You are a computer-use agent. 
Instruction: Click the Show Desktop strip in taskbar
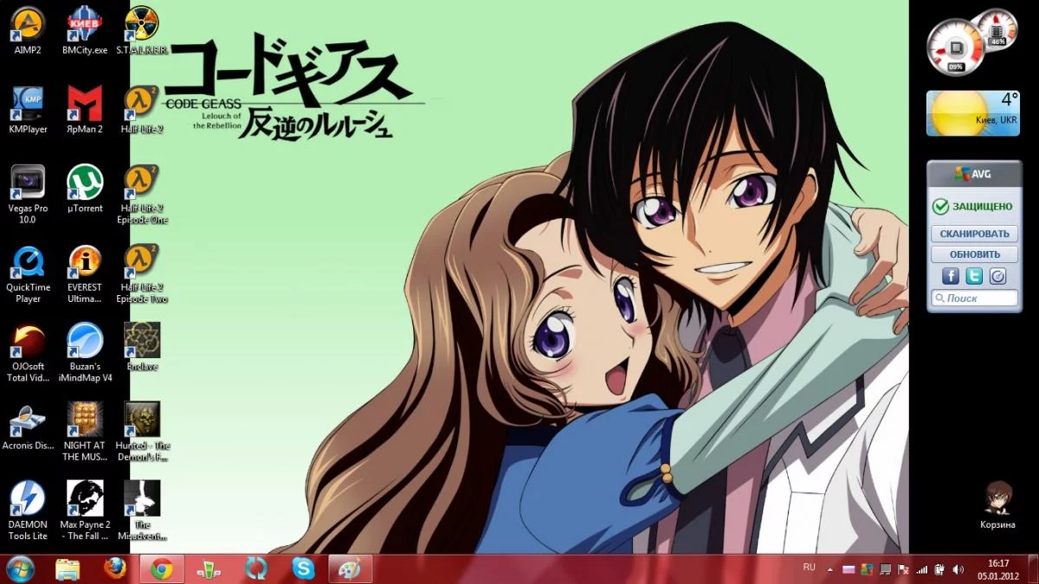[x=1032, y=569]
